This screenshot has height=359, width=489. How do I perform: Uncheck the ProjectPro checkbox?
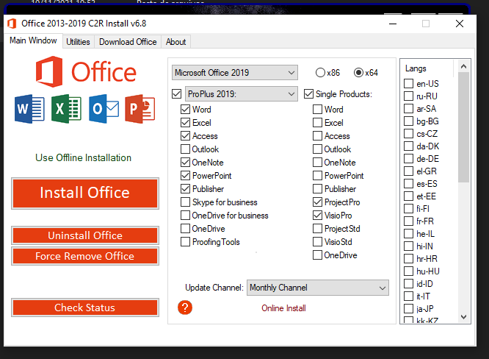[317, 202]
